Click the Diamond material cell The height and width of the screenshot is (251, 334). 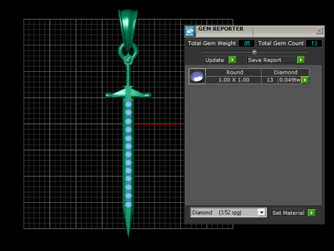coord(285,73)
